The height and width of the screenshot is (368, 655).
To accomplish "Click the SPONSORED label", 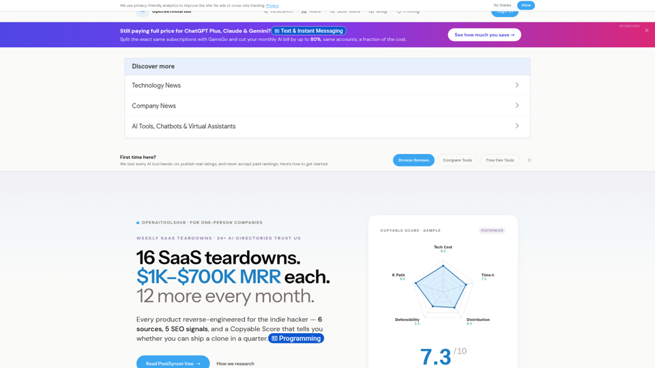I will click(629, 26).
